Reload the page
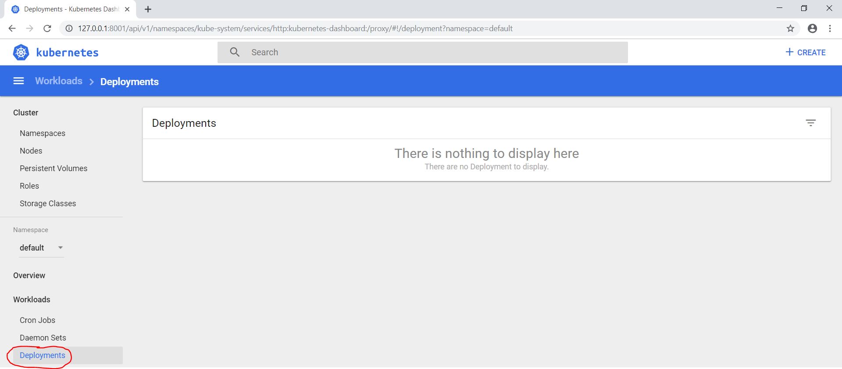Viewport: 842px width, 369px height. pyautogui.click(x=47, y=29)
